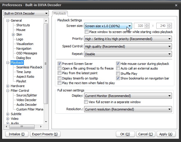Enable Open a file using thread option
This screenshot has height=142, width=181.
pos(59,68)
